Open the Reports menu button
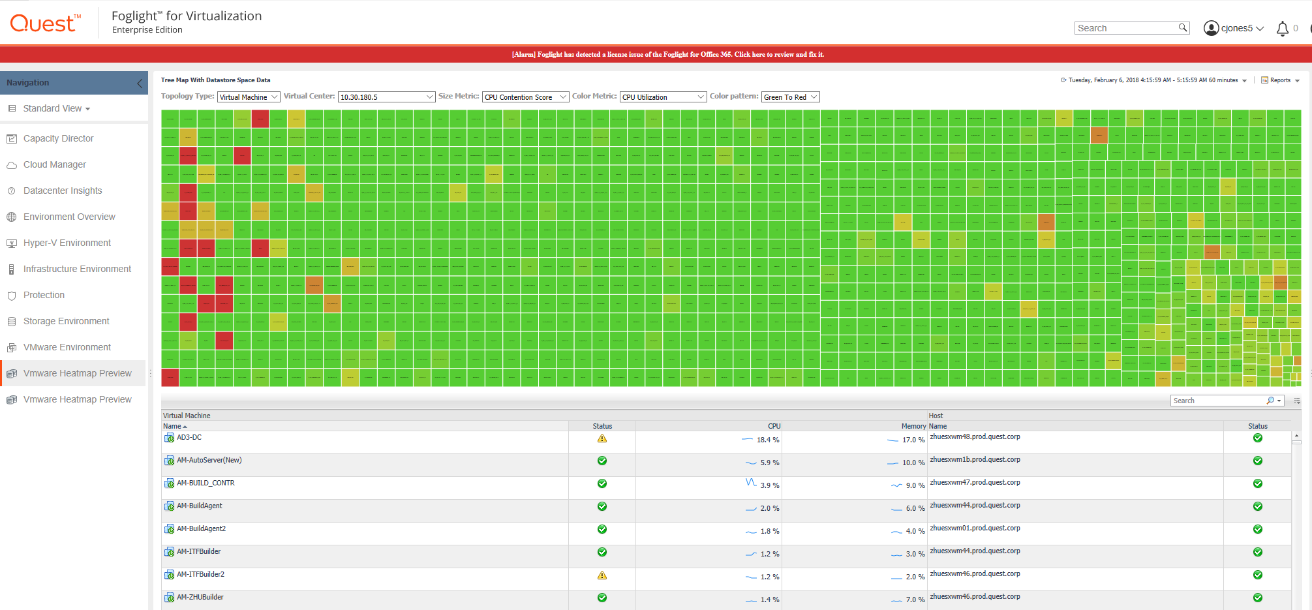Image resolution: width=1312 pixels, height=610 pixels. tap(1280, 80)
